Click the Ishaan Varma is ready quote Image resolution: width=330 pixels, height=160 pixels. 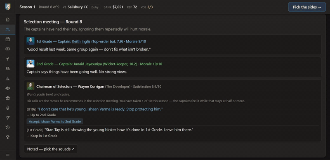(x=100, y=109)
